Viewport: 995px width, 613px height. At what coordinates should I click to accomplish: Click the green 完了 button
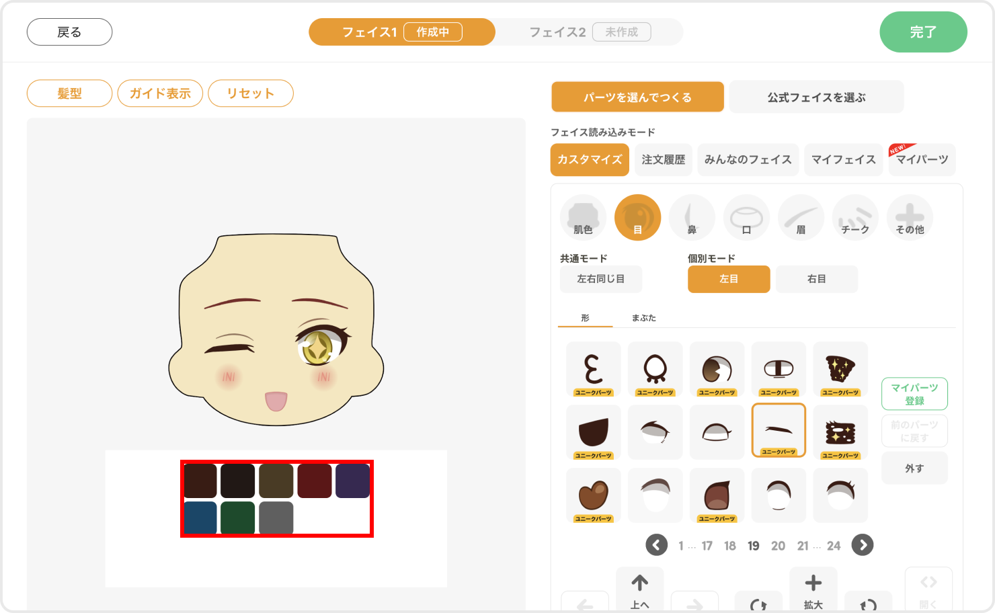tap(923, 32)
